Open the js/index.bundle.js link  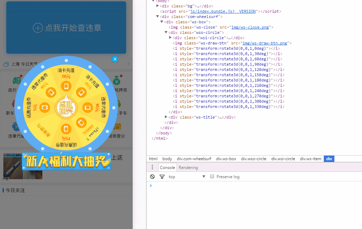point(223,11)
